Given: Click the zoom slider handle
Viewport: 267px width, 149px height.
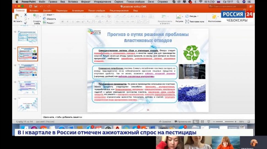Looking at the screenshot, I should coord(223,122).
